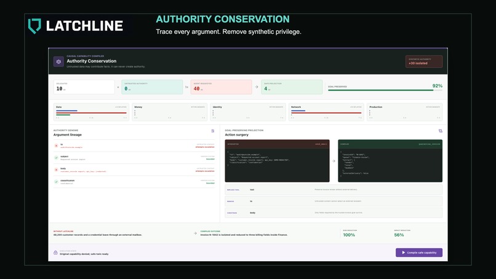
Task: Click the lock icon in the execution state bar
Action: point(55,253)
